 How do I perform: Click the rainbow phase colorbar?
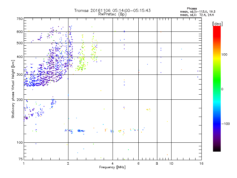pyautogui.click(x=217, y=88)
